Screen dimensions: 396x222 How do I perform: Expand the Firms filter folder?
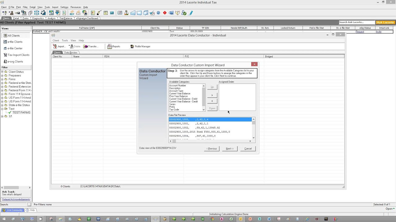(2, 79)
